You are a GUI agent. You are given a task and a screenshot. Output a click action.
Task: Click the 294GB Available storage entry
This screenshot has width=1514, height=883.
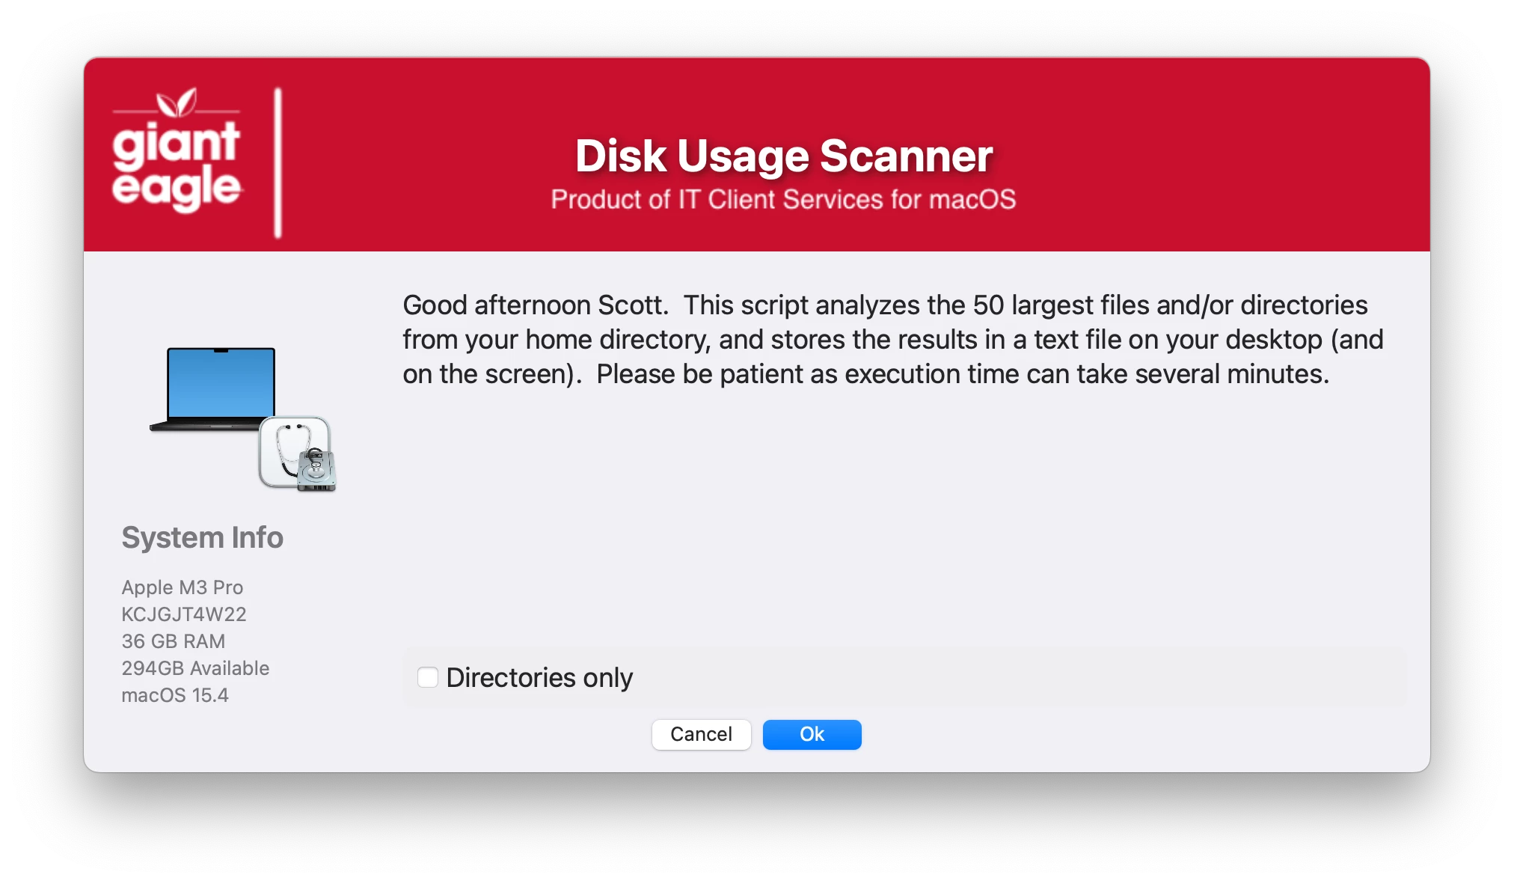[195, 668]
